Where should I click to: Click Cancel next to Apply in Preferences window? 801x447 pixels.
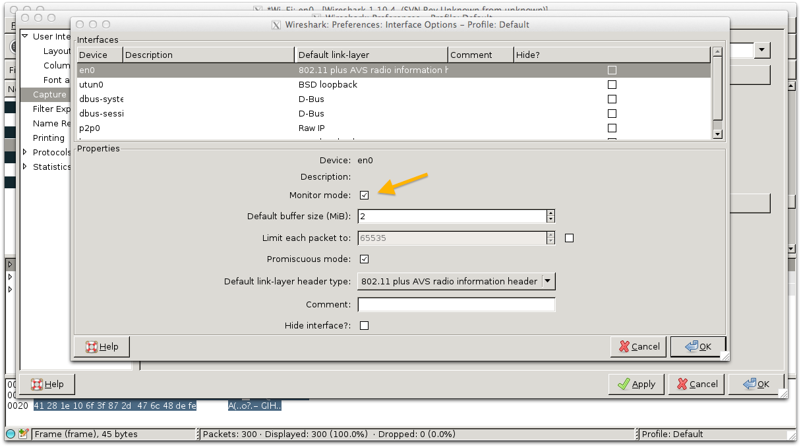tap(696, 384)
